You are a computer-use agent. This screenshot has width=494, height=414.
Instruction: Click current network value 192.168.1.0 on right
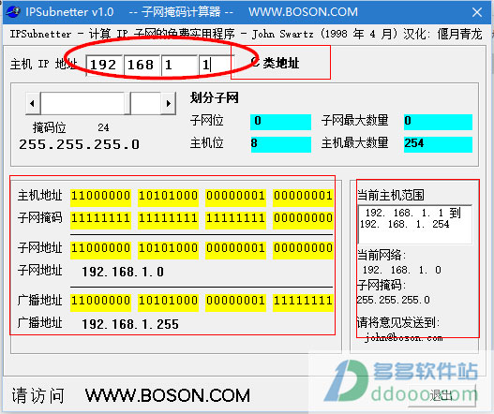pyautogui.click(x=401, y=270)
